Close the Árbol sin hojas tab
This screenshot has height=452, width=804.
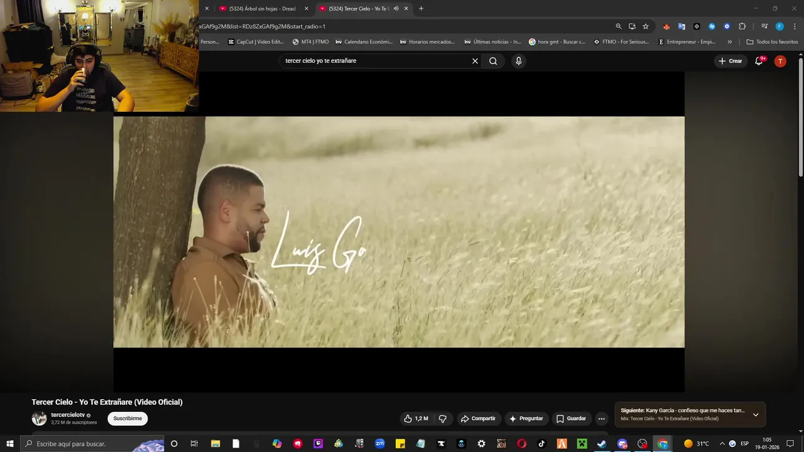coord(307,9)
